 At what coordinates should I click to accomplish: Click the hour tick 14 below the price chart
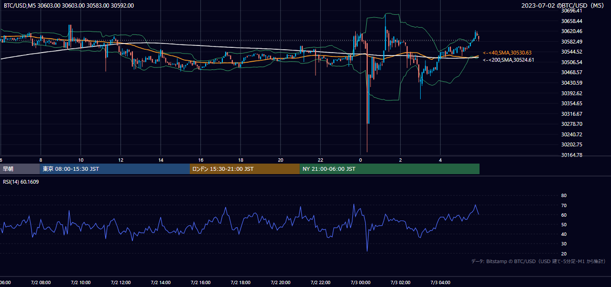tap(161, 160)
